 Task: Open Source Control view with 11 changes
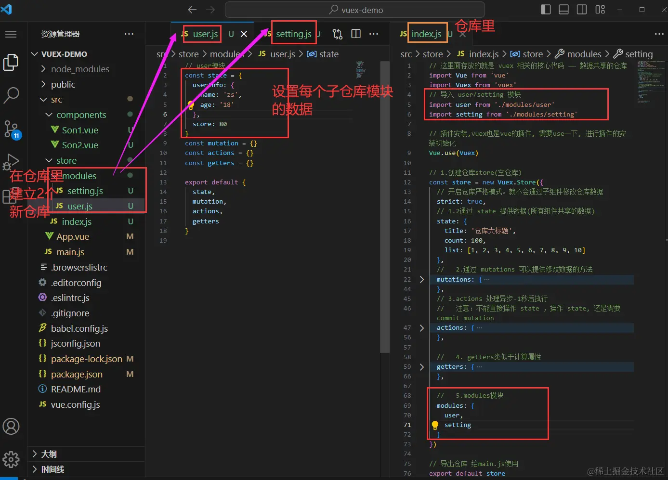[11, 130]
